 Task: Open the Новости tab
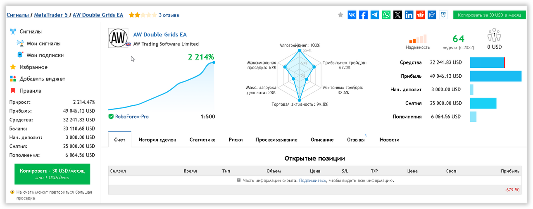(389, 140)
